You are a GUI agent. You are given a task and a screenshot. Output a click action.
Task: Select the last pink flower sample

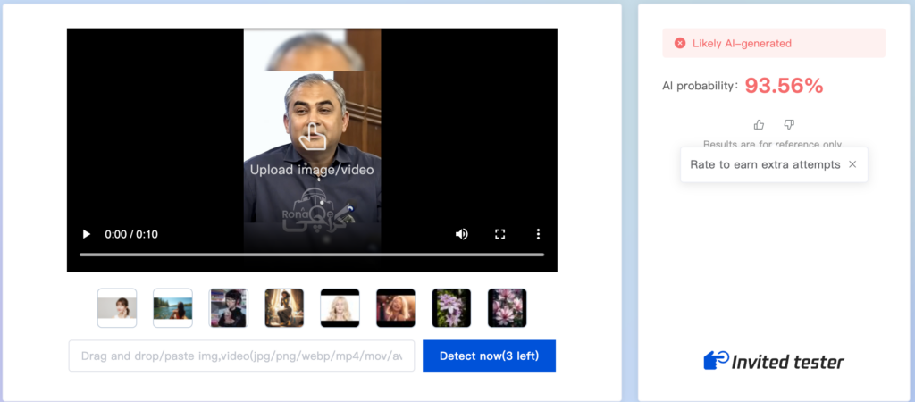pos(508,307)
